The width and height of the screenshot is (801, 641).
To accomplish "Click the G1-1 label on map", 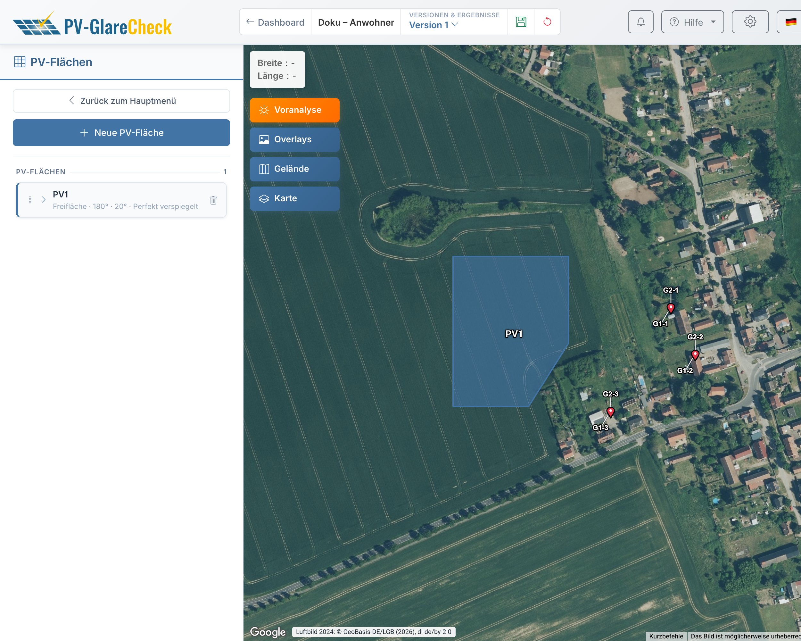I will tap(660, 324).
